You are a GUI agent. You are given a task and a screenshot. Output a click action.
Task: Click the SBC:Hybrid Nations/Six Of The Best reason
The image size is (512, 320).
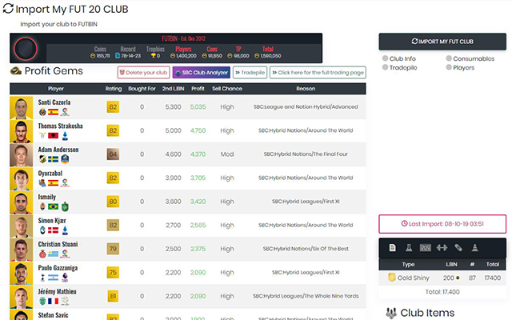point(306,249)
